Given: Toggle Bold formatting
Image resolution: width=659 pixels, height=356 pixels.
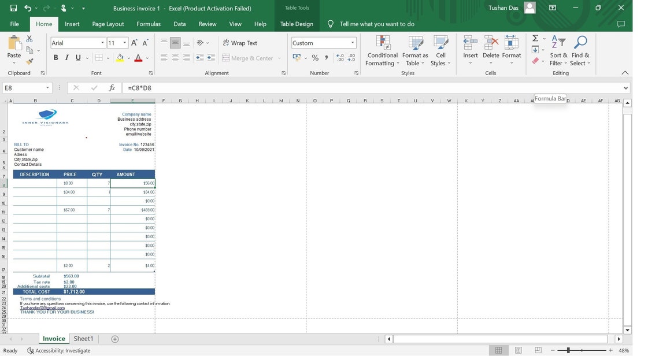Looking at the screenshot, I should (56, 58).
